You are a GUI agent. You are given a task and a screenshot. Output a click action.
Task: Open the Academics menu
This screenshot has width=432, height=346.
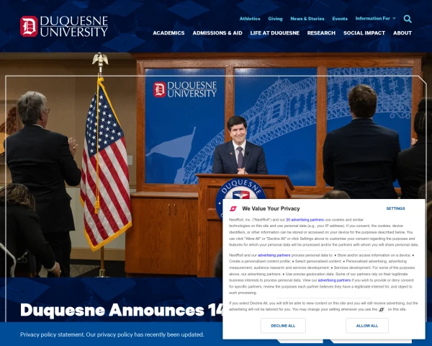(x=168, y=33)
